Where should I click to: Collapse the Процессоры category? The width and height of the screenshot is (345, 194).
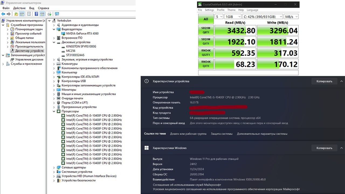[54, 111]
